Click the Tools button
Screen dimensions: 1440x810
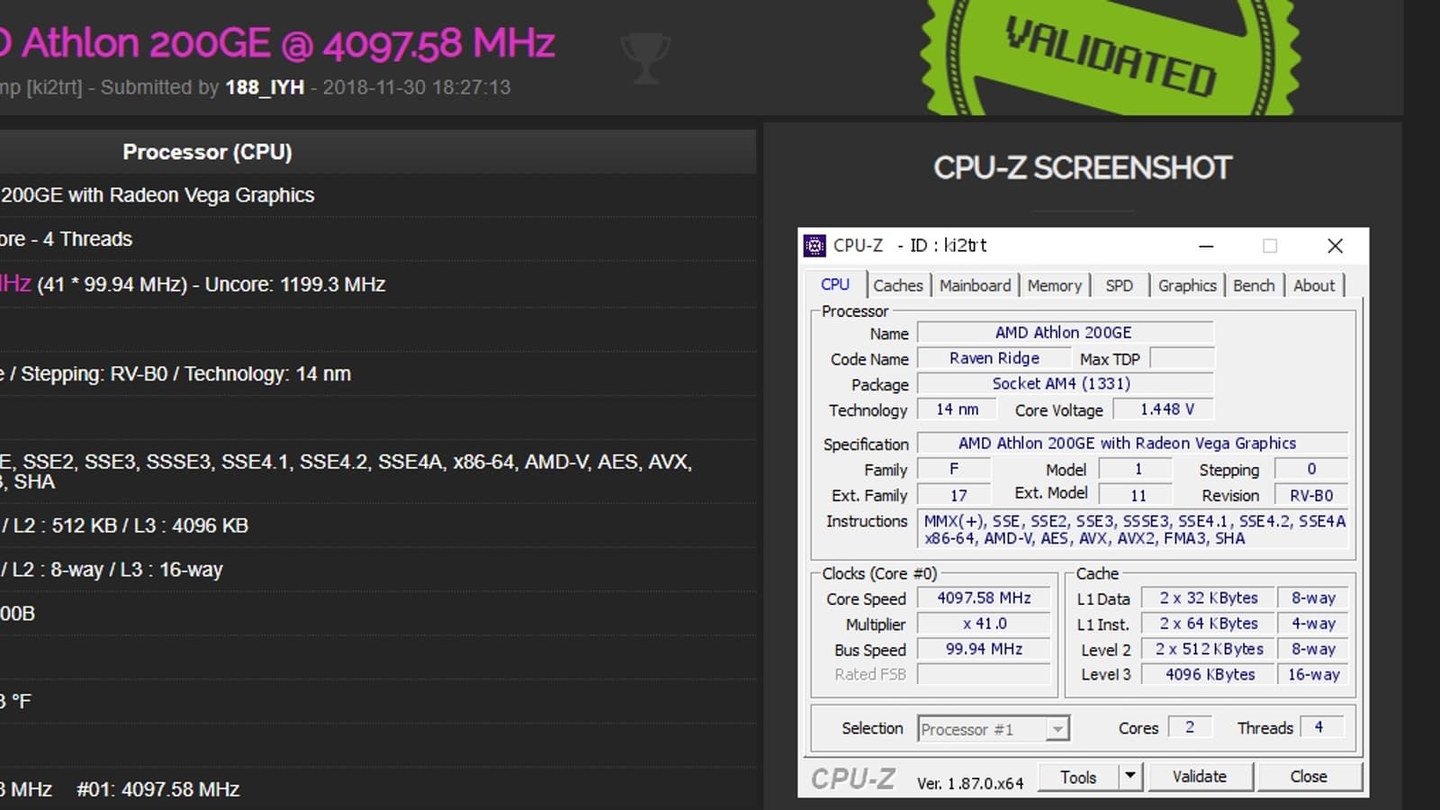(x=1080, y=775)
